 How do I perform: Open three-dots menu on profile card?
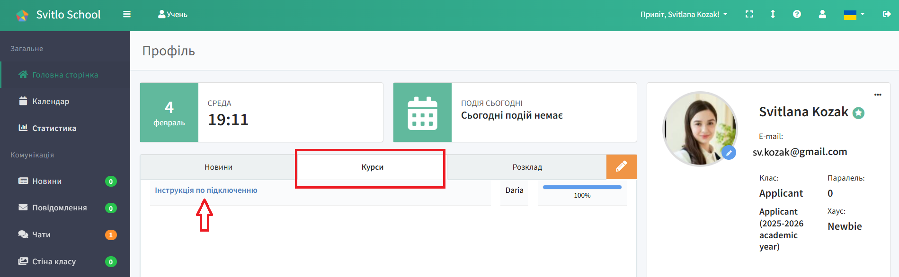(x=878, y=95)
